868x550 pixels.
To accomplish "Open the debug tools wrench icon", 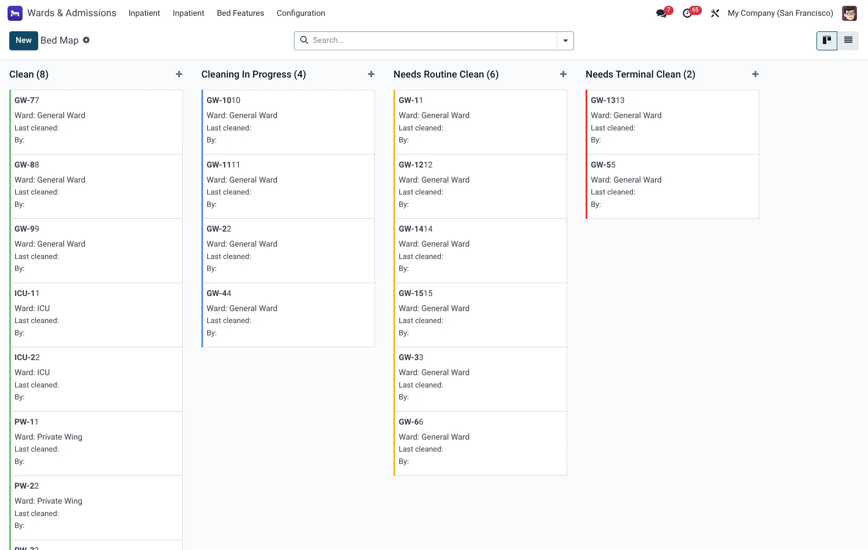I will coord(715,13).
